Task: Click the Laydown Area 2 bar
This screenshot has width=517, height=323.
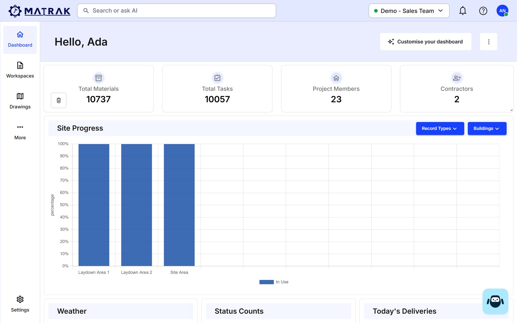Action: (137, 205)
